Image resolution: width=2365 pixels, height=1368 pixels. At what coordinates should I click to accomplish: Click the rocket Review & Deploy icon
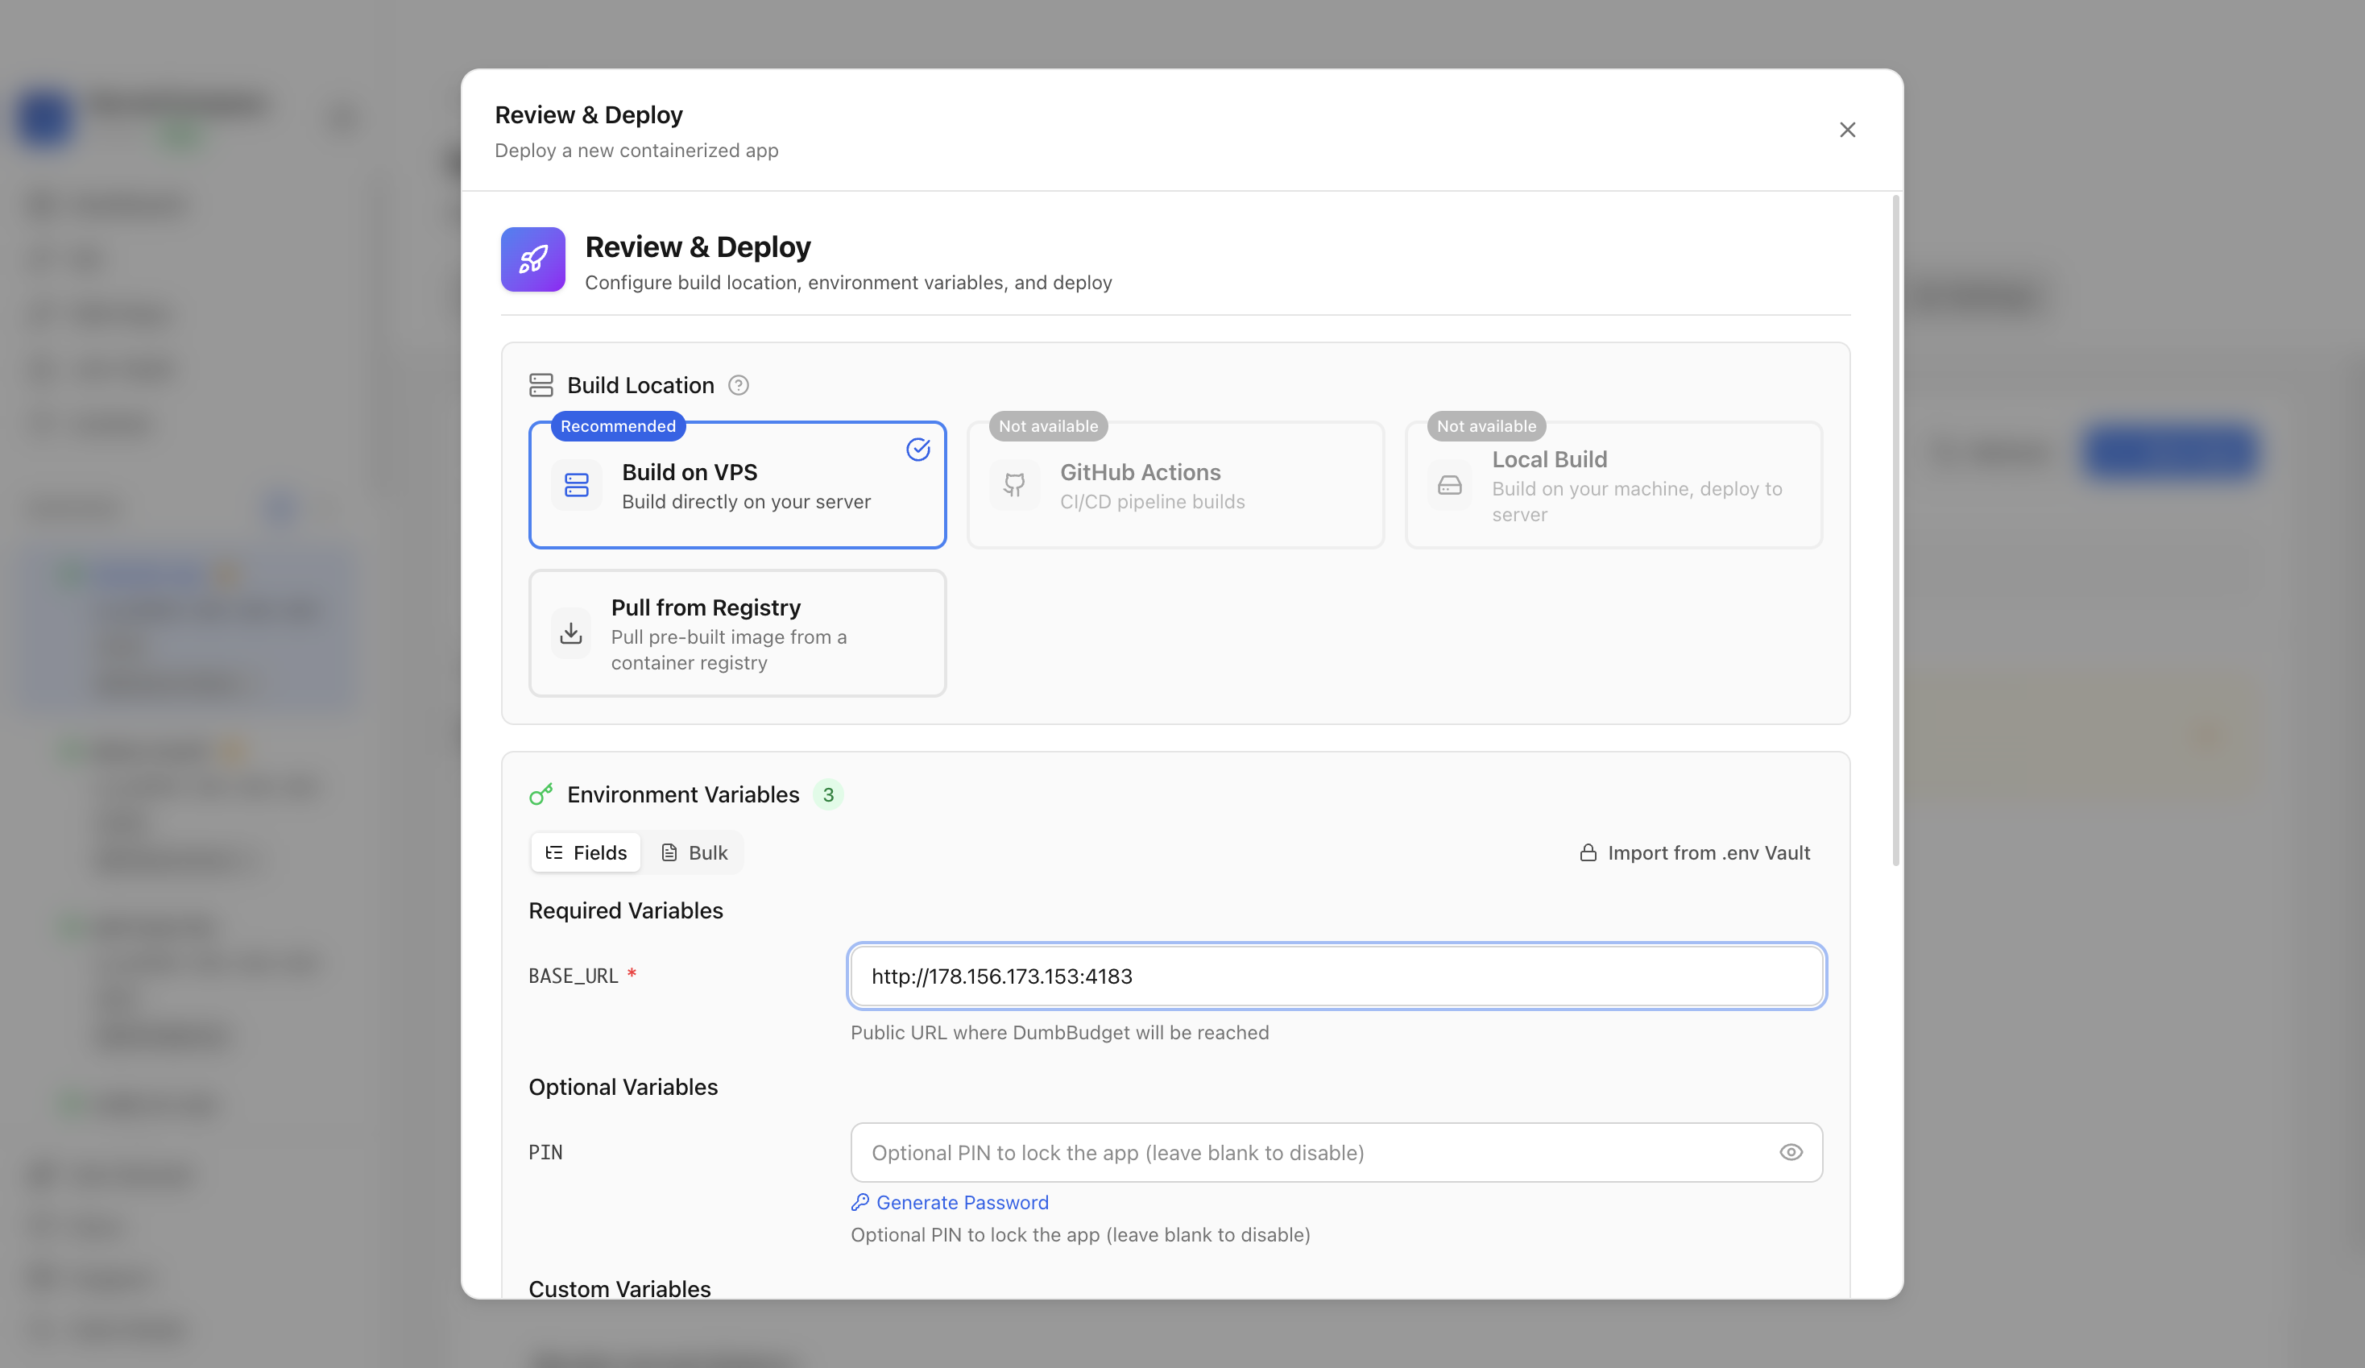pyautogui.click(x=532, y=259)
